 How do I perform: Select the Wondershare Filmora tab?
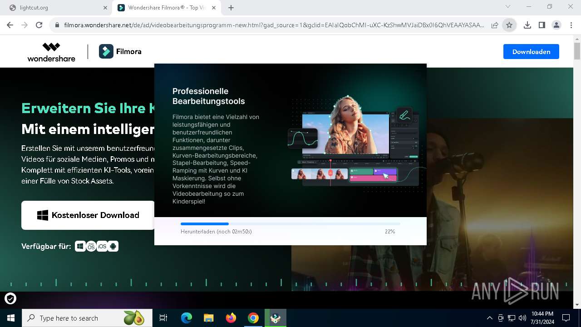(167, 8)
